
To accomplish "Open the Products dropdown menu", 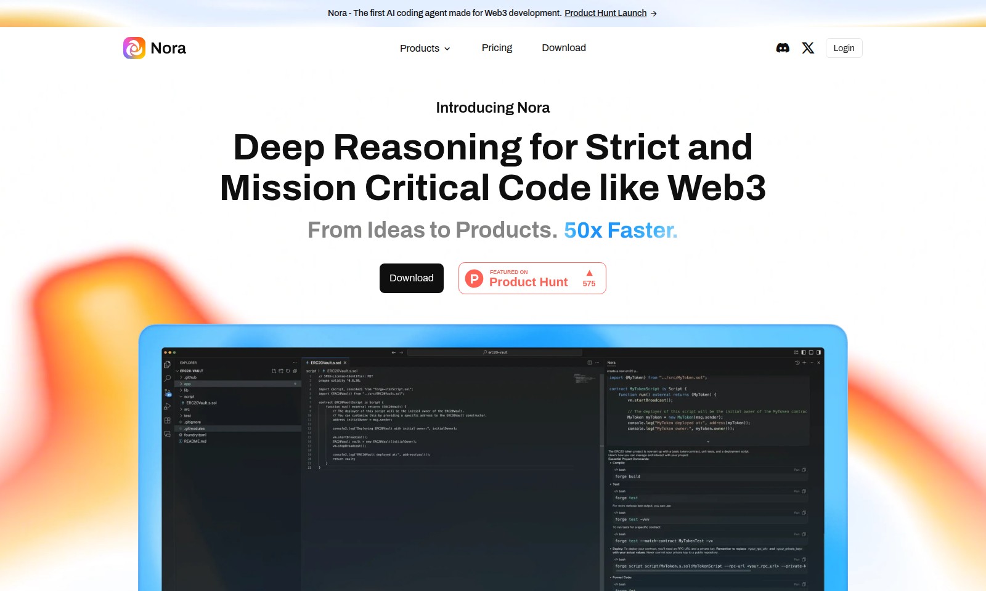I will tap(425, 48).
